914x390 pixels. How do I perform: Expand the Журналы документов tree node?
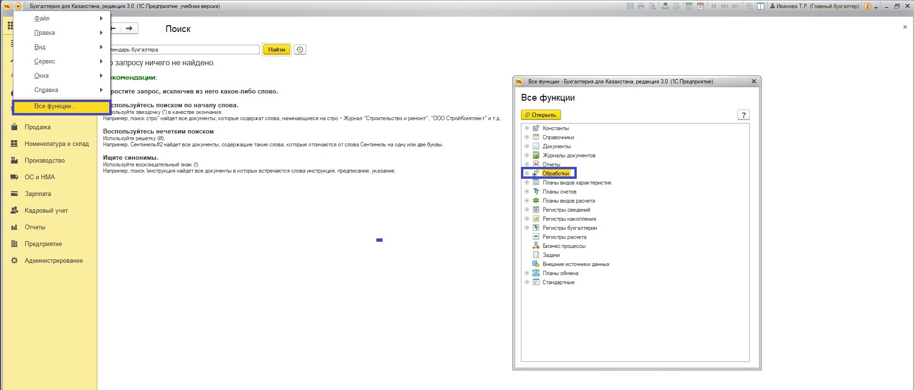[x=527, y=155]
